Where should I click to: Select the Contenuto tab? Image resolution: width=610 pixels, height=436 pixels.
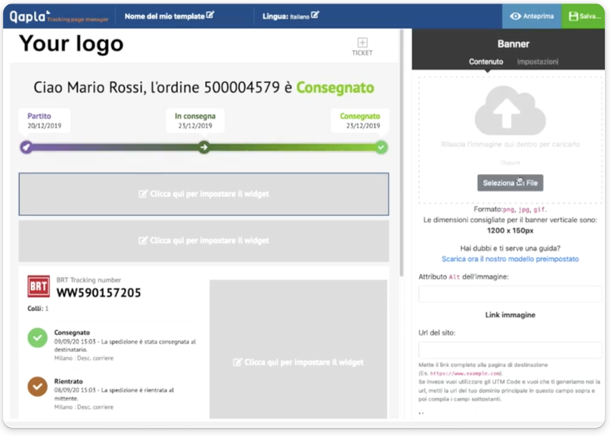tap(486, 62)
